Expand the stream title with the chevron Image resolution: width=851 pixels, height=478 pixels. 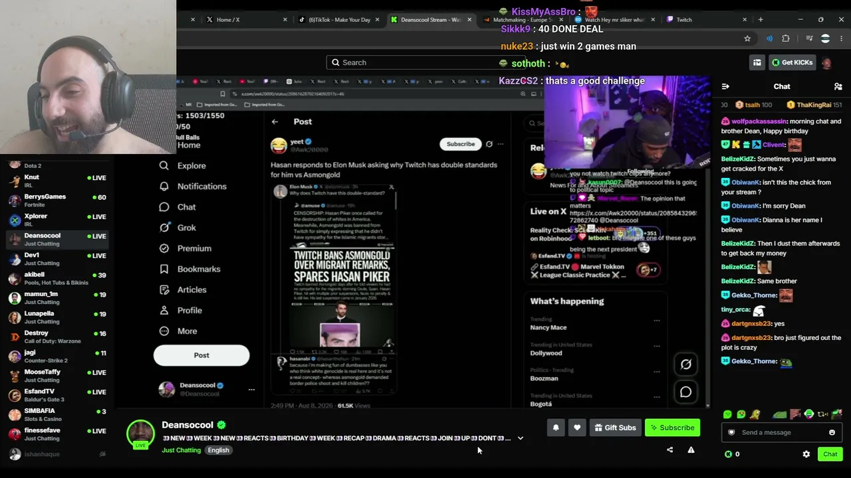point(521,438)
